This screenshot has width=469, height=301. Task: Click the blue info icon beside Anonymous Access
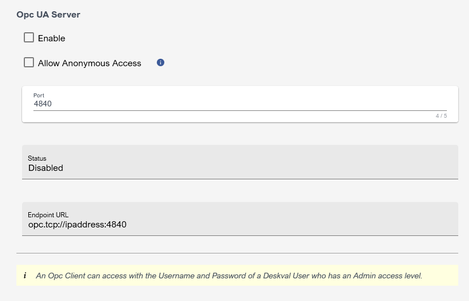click(x=160, y=63)
